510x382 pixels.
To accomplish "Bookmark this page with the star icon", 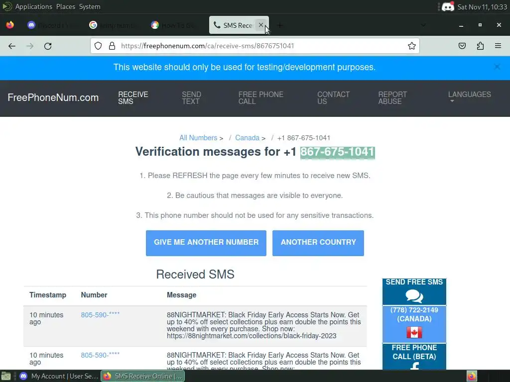I will (x=412, y=46).
